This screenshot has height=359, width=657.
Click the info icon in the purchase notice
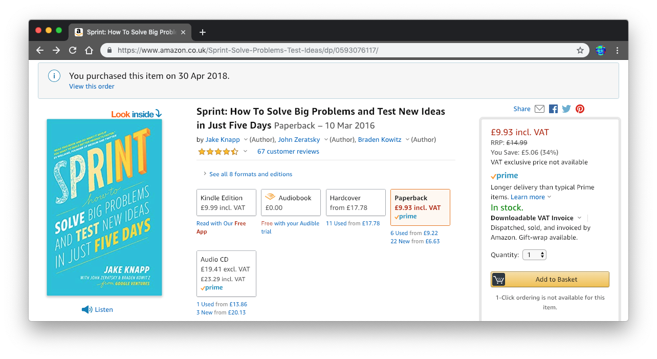(54, 76)
